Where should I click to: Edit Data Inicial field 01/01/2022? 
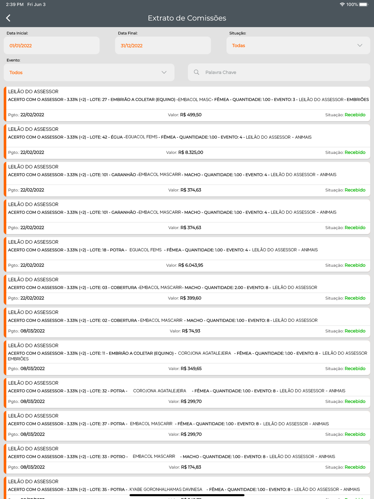coord(52,45)
